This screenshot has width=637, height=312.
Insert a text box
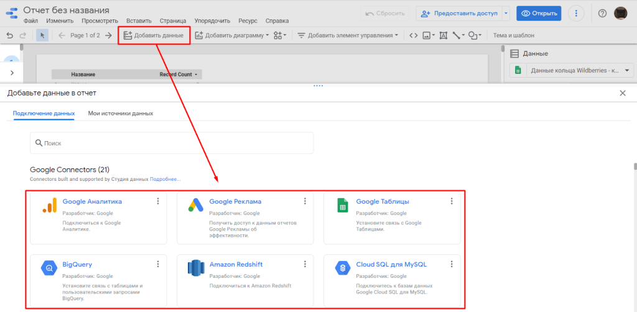pos(443,35)
